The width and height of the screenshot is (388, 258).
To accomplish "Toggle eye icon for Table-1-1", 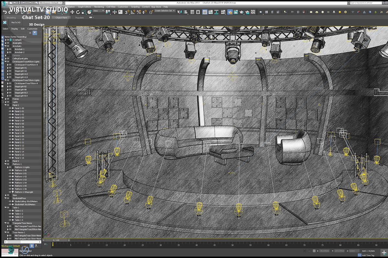I will coord(10,211).
